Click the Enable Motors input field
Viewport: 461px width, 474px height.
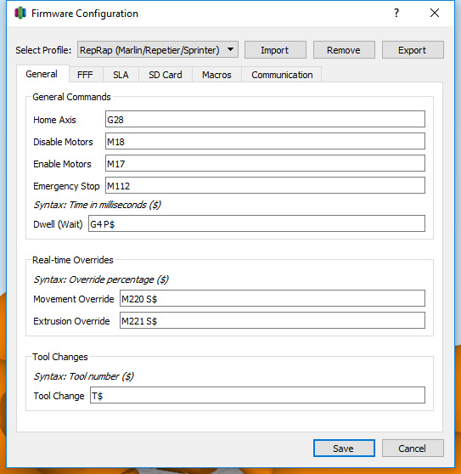coord(265,163)
